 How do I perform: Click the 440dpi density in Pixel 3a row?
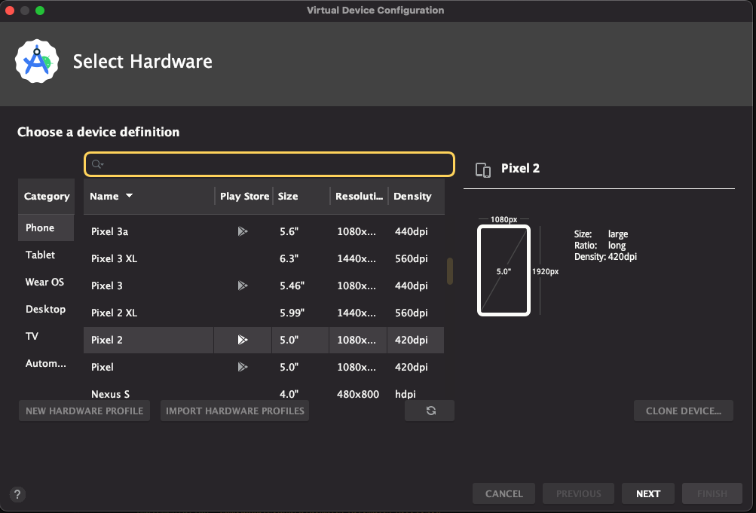pos(411,231)
